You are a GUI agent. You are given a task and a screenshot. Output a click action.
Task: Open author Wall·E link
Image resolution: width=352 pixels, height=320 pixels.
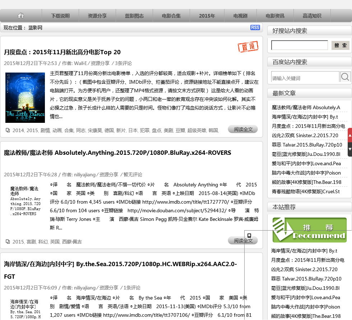(80, 63)
